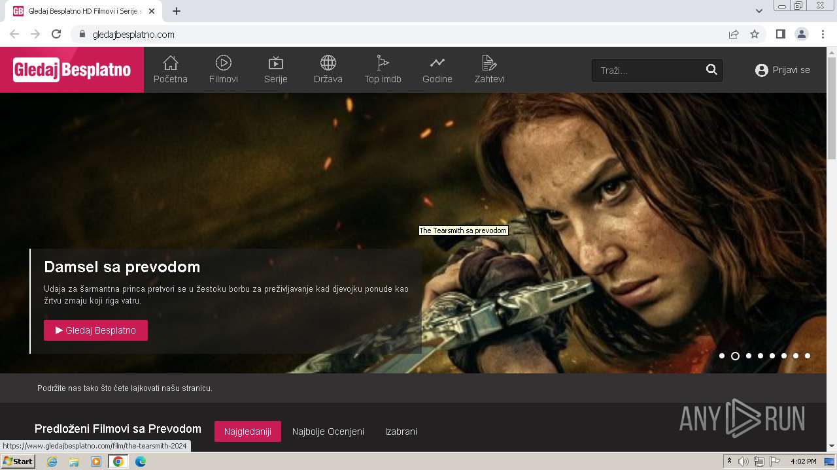The height and width of the screenshot is (470, 837).
Task: Reload the page
Action: pyautogui.click(x=56, y=34)
